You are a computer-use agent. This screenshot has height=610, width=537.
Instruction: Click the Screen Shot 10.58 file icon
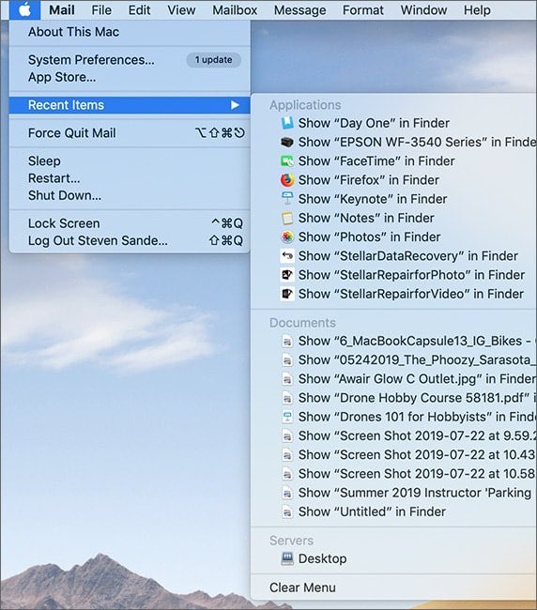287,474
